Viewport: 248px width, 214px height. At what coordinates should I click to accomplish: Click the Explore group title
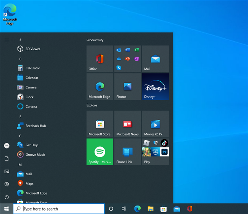92,105
